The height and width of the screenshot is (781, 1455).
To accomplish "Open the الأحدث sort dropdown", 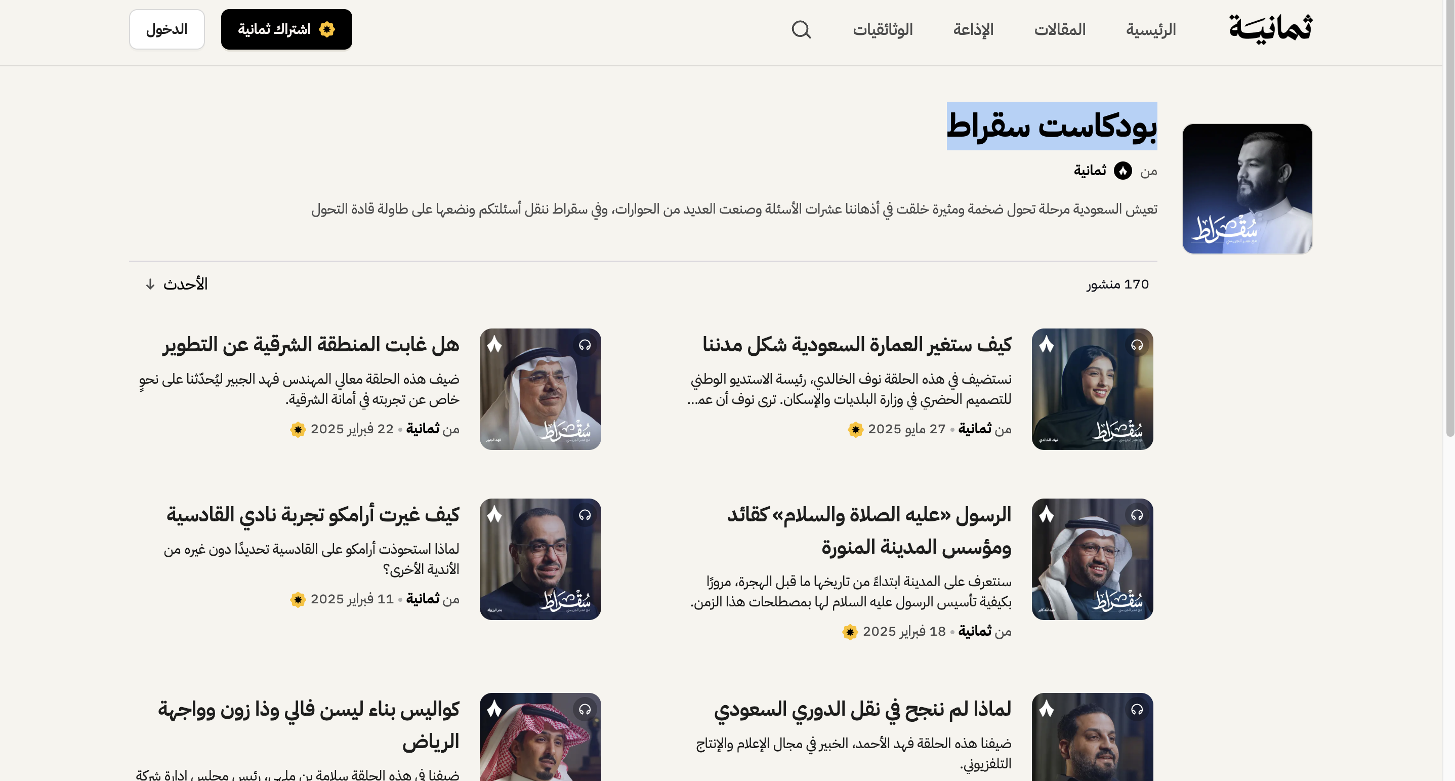I will pos(177,284).
